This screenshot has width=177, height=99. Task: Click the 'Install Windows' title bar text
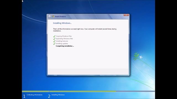[x=60, y=16]
